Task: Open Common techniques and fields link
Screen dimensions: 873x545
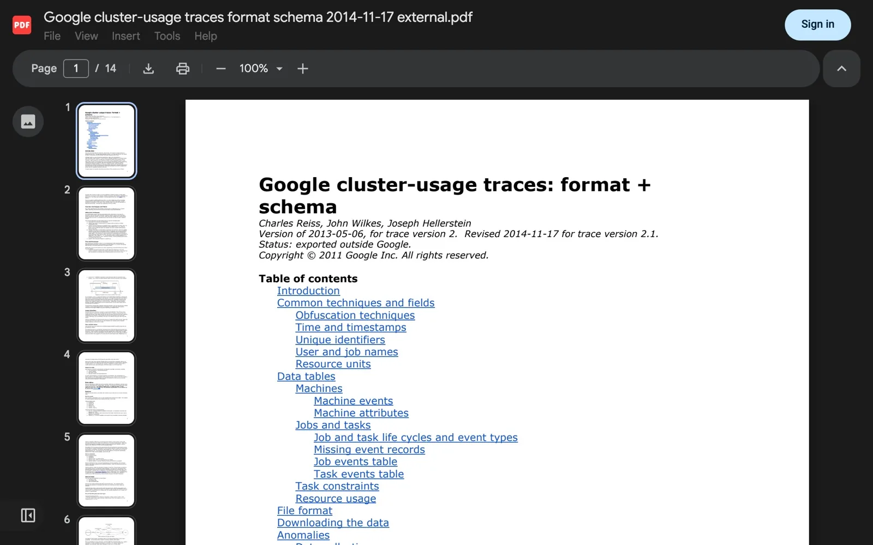Action: point(356,303)
